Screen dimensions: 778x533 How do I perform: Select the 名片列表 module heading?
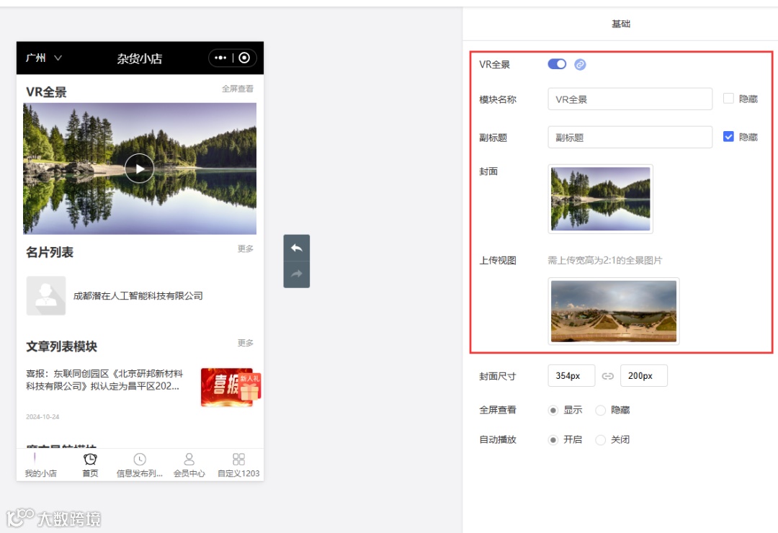pos(50,253)
